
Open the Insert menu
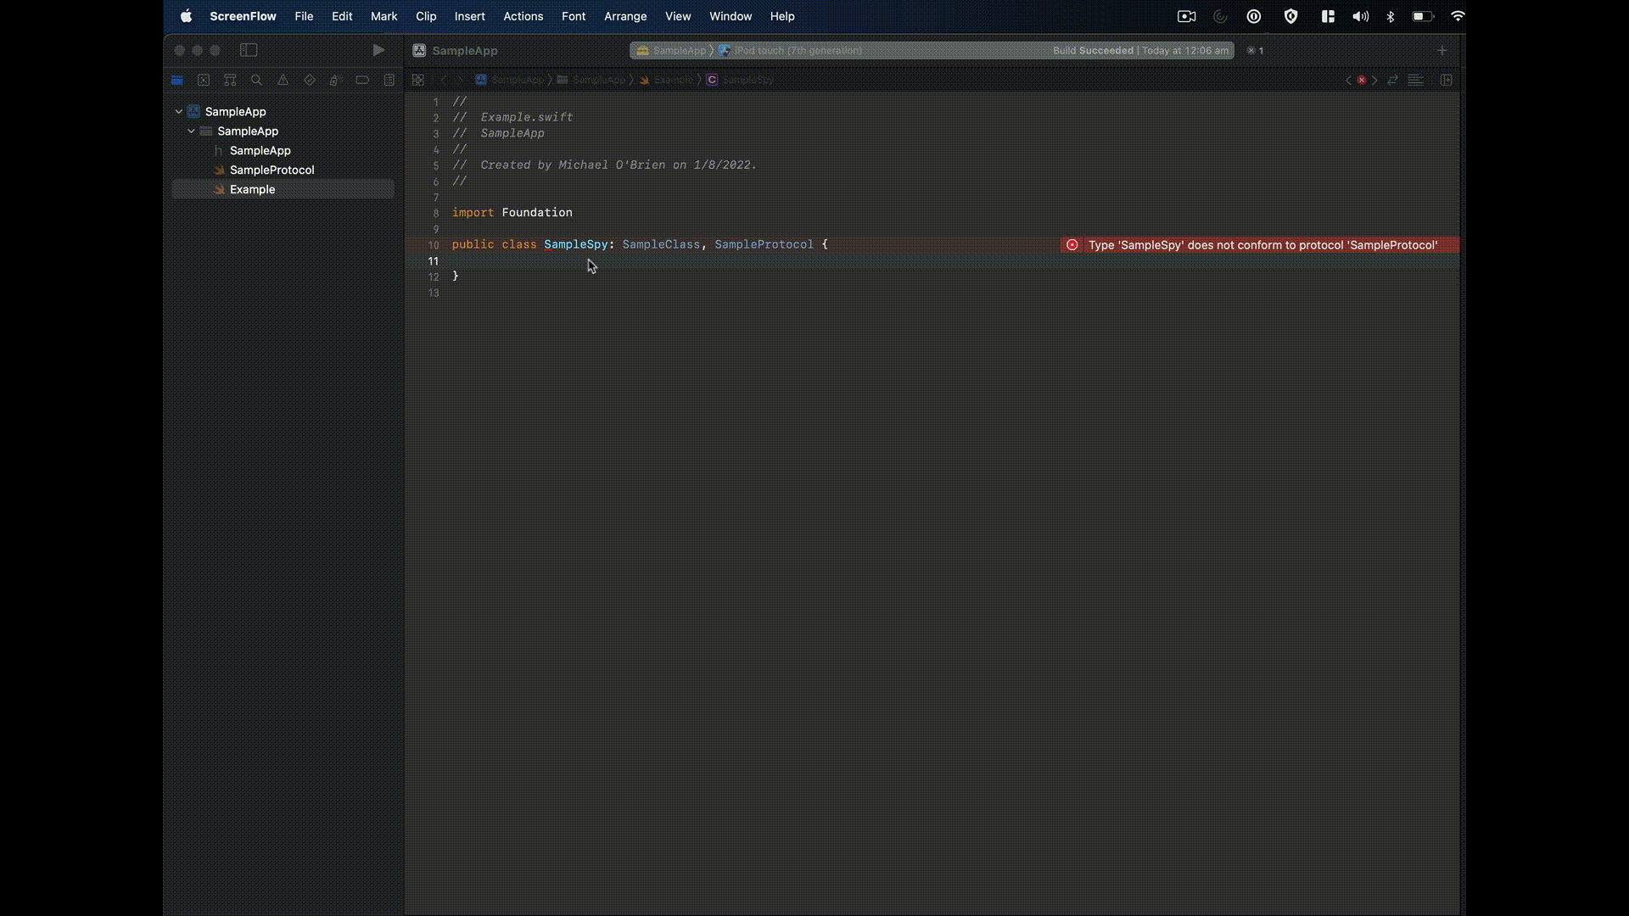click(x=469, y=16)
